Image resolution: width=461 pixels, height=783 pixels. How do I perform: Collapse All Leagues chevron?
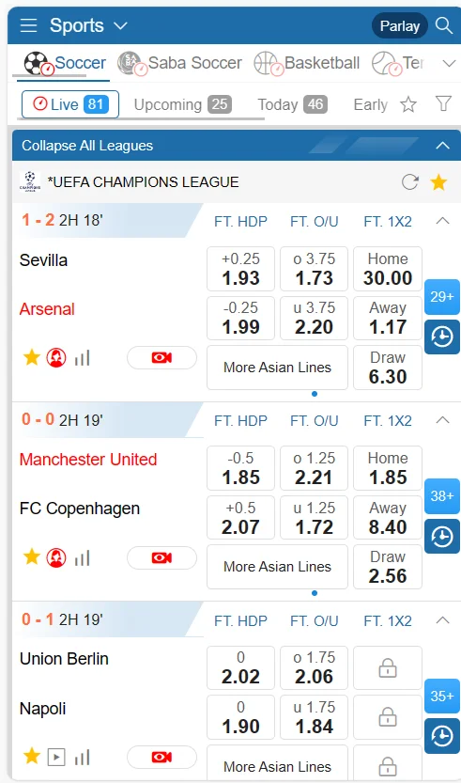[x=442, y=146]
